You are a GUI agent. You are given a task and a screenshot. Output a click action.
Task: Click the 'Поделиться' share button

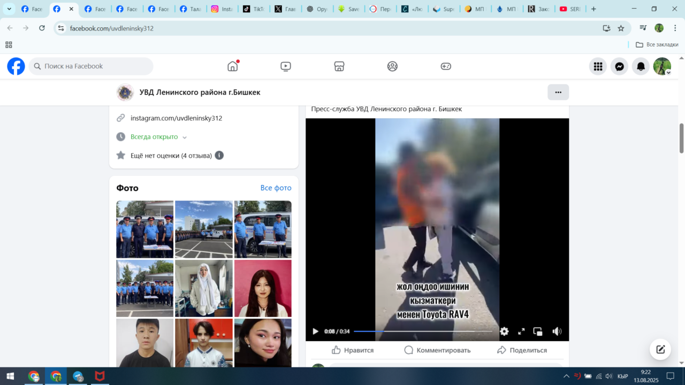(522, 350)
